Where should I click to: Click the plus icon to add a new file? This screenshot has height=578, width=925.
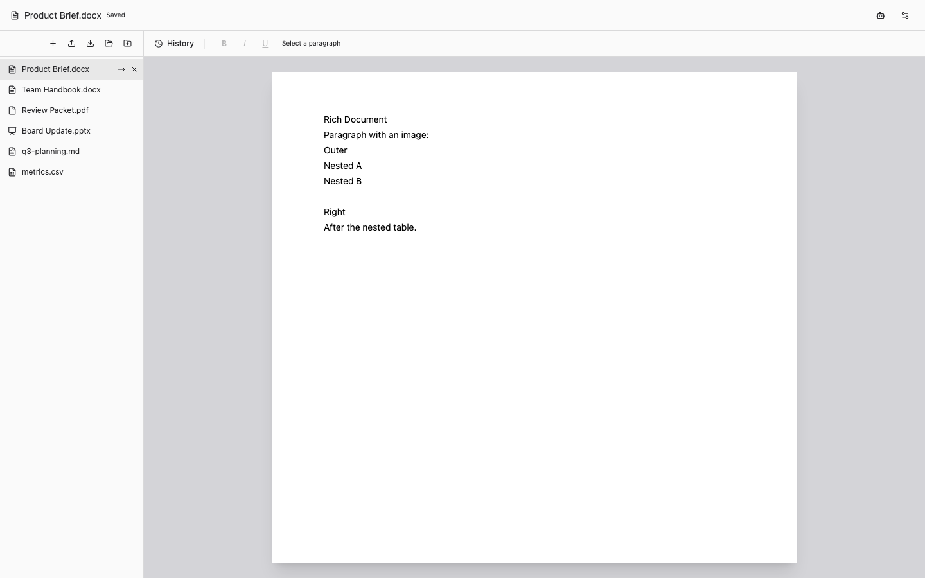pyautogui.click(x=53, y=44)
